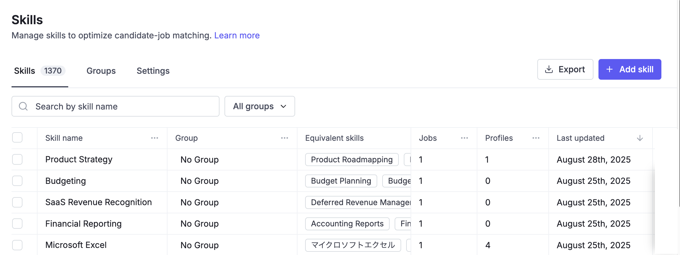Open the Microsoft Excel skill row
This screenshot has width=680, height=255.
tap(76, 245)
